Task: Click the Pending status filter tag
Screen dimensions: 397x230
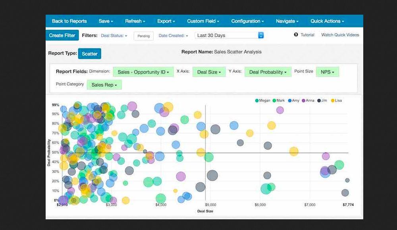Action: coord(143,36)
